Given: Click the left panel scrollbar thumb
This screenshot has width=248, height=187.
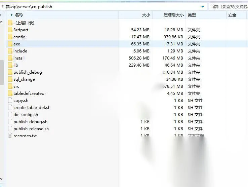Looking at the screenshot, I should pyautogui.click(x=2, y=72).
